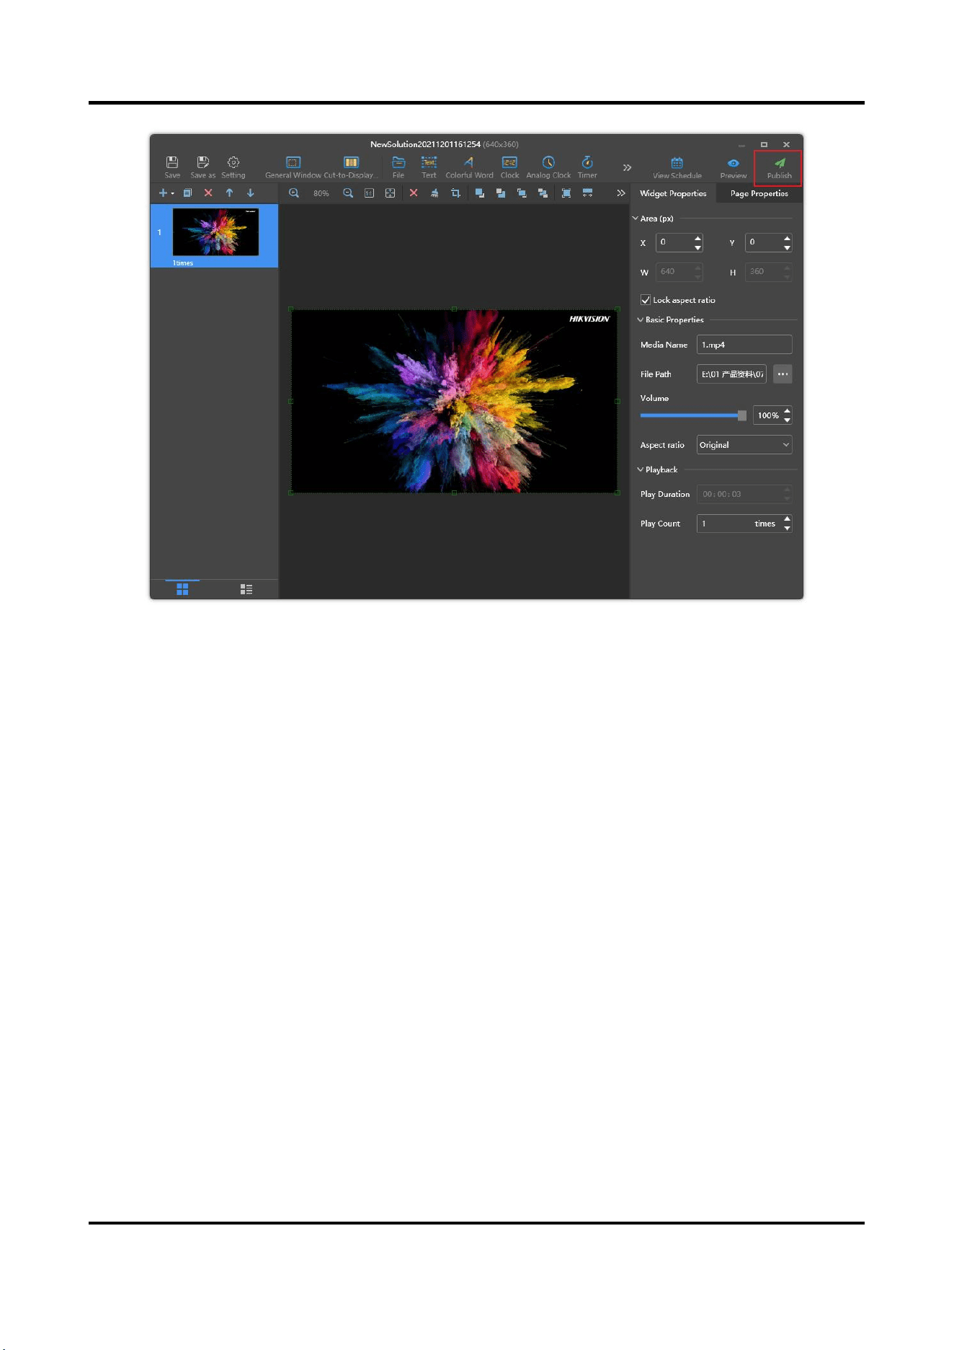Add a Cut-to-Display window
The width and height of the screenshot is (954, 1350).
[x=351, y=167]
